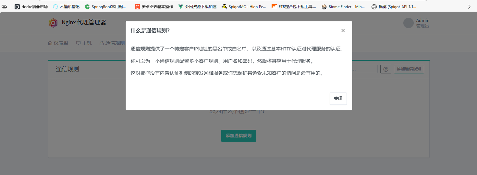Open the 不懂珍惜吧 bookmark
477x175 pixels.
66,6
